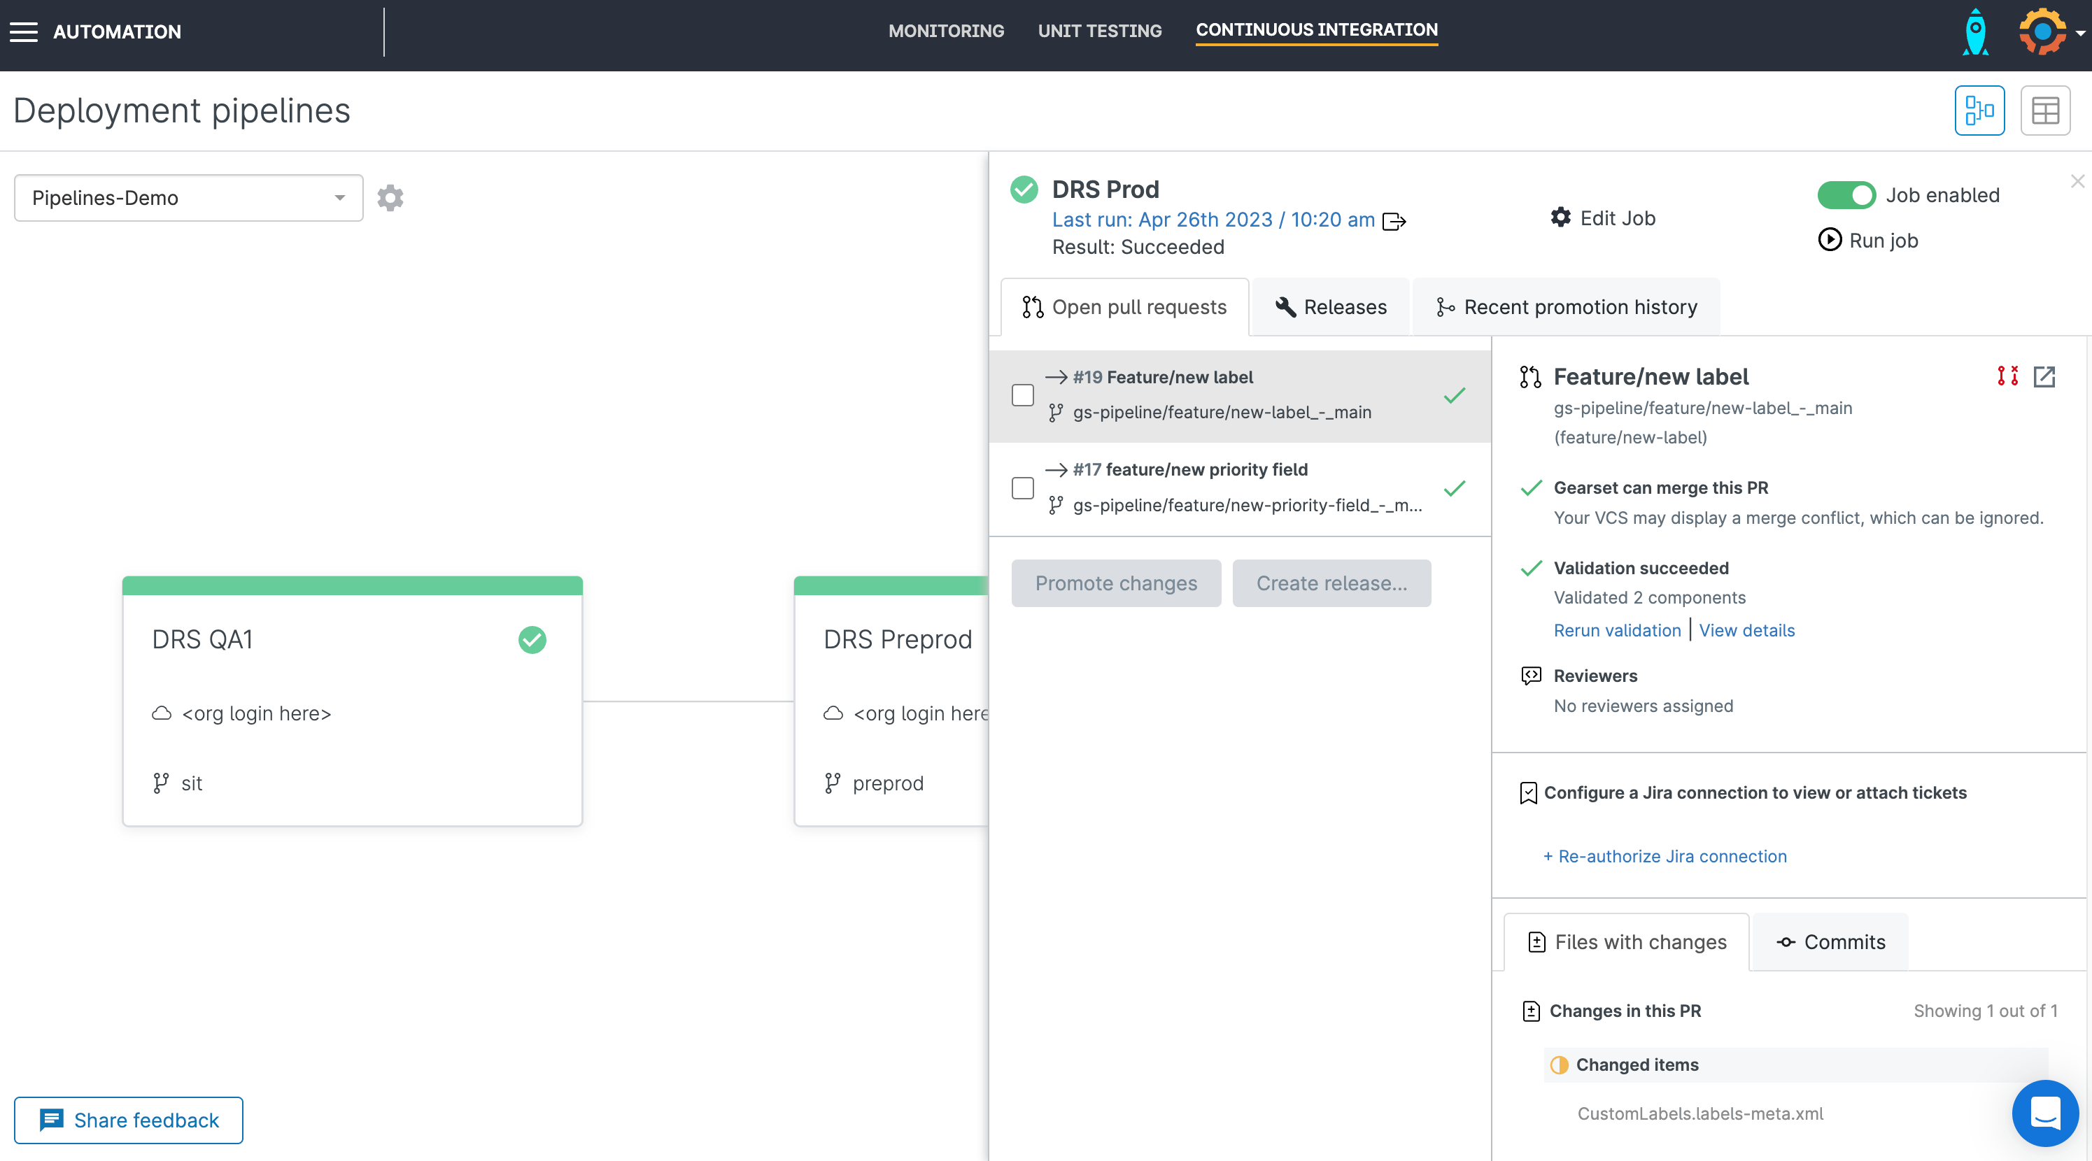Check the #17 feature/new priority field checkbox
Screen dimensions: 2092x1161
click(x=1022, y=488)
